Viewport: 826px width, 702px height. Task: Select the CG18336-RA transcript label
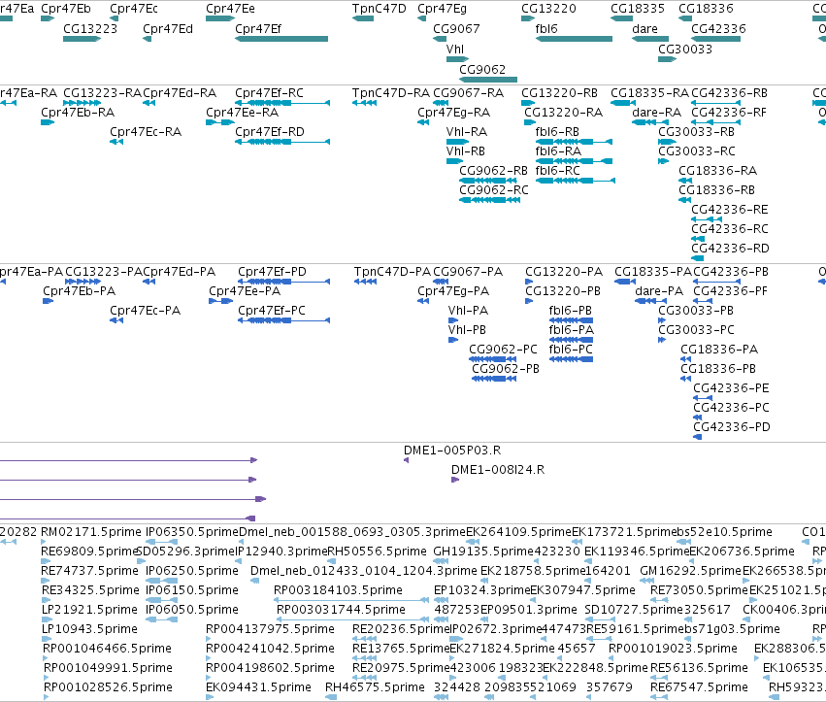tap(717, 171)
